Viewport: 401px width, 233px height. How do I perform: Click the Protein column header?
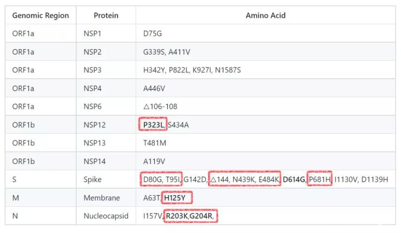(106, 16)
